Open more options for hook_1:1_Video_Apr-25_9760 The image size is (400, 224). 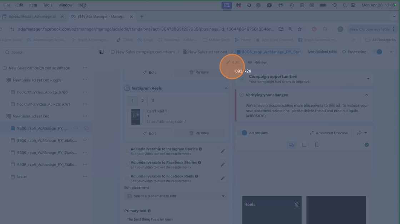[x=85, y=92]
